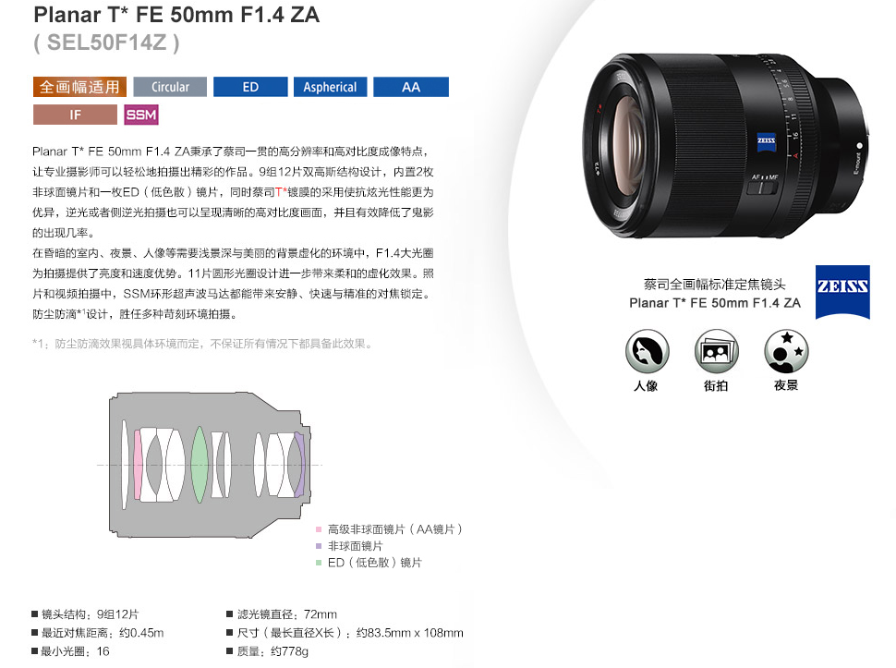The image size is (896, 668).
Task: Click the 街拍 street photography icon
Action: click(717, 351)
